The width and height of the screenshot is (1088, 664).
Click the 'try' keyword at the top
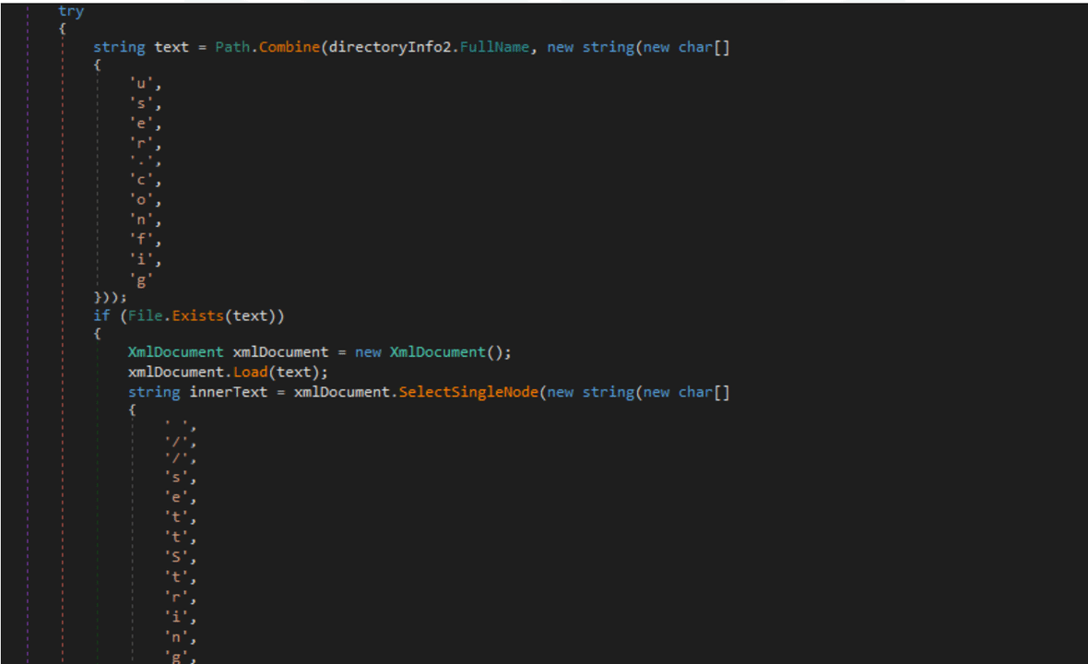71,11
